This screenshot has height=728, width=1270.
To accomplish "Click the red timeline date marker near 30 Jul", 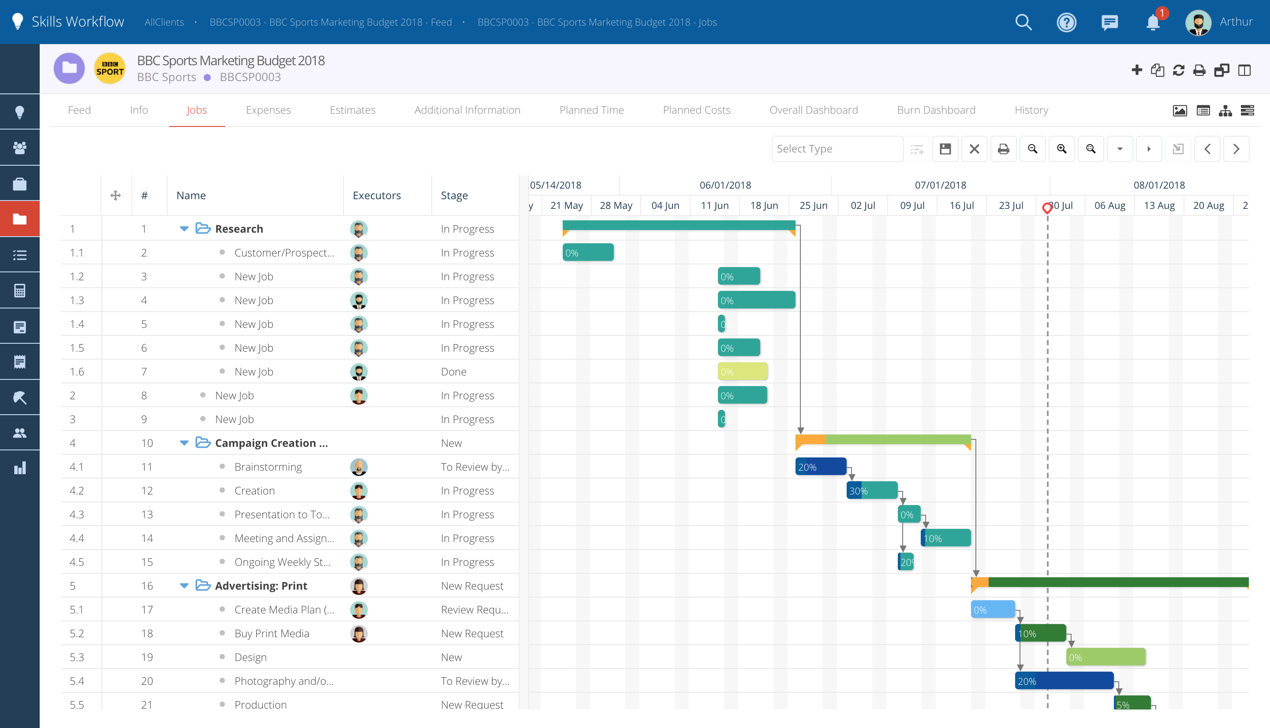I will pos(1047,208).
